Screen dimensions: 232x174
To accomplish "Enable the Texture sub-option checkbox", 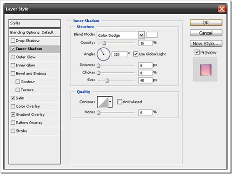I will pos(18,90).
